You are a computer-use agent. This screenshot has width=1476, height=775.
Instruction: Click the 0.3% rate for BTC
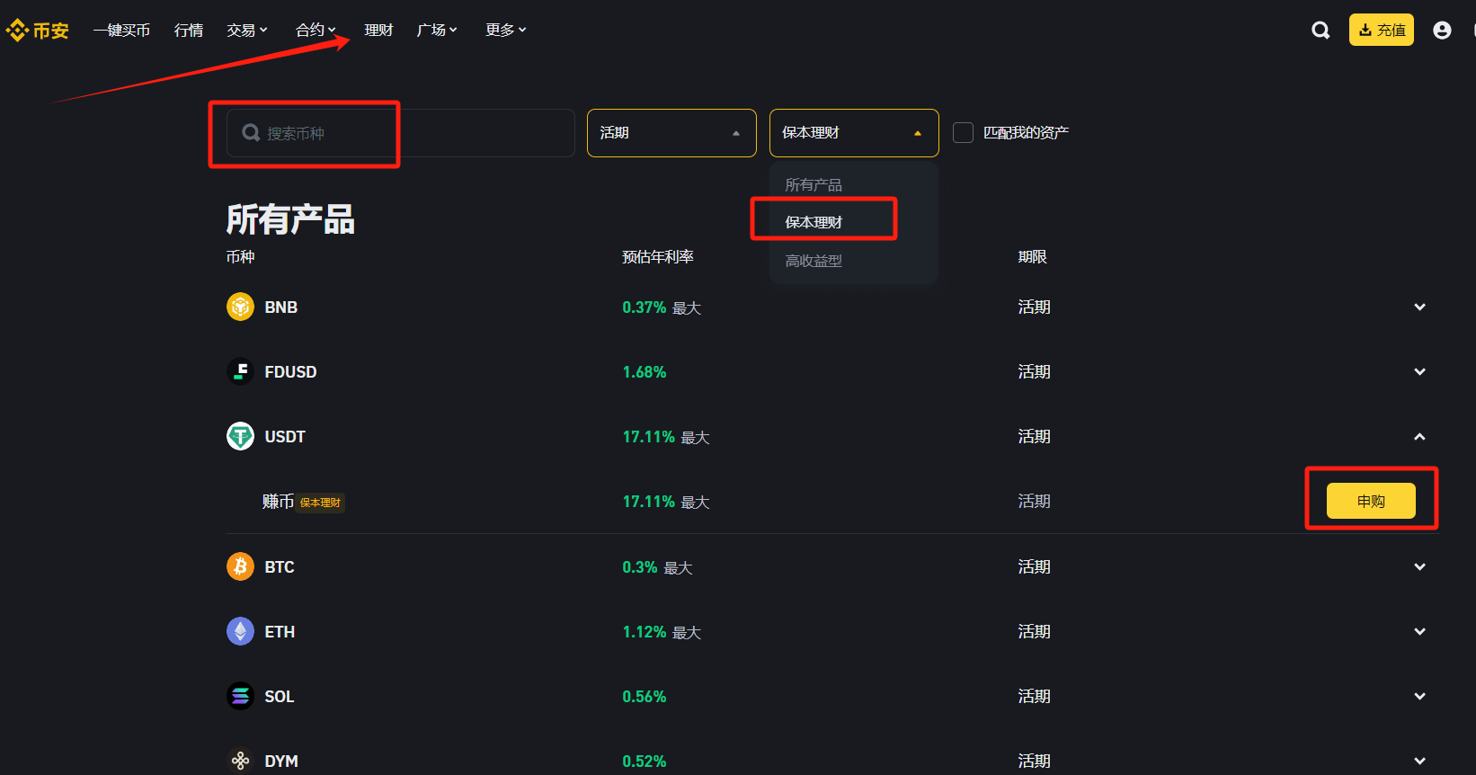tap(640, 567)
